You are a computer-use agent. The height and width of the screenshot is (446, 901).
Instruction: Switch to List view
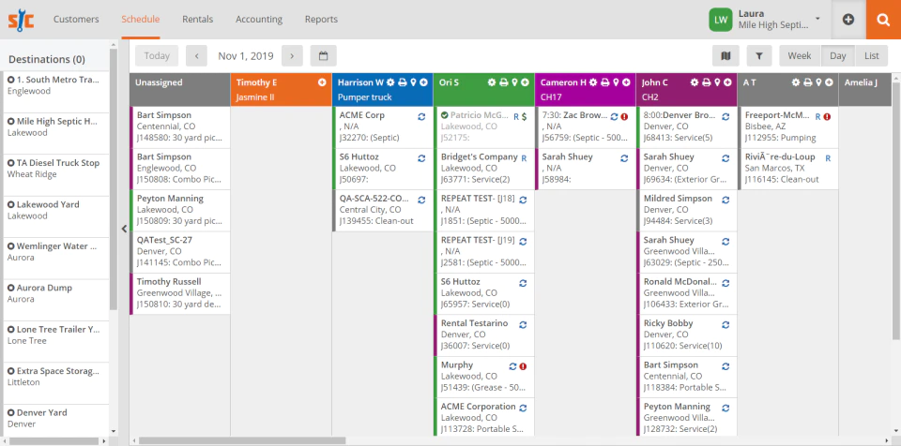click(x=872, y=55)
